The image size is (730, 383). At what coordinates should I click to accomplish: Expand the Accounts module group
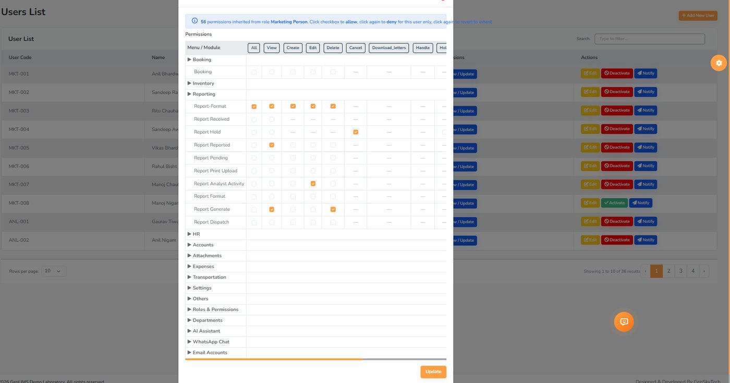click(x=200, y=245)
